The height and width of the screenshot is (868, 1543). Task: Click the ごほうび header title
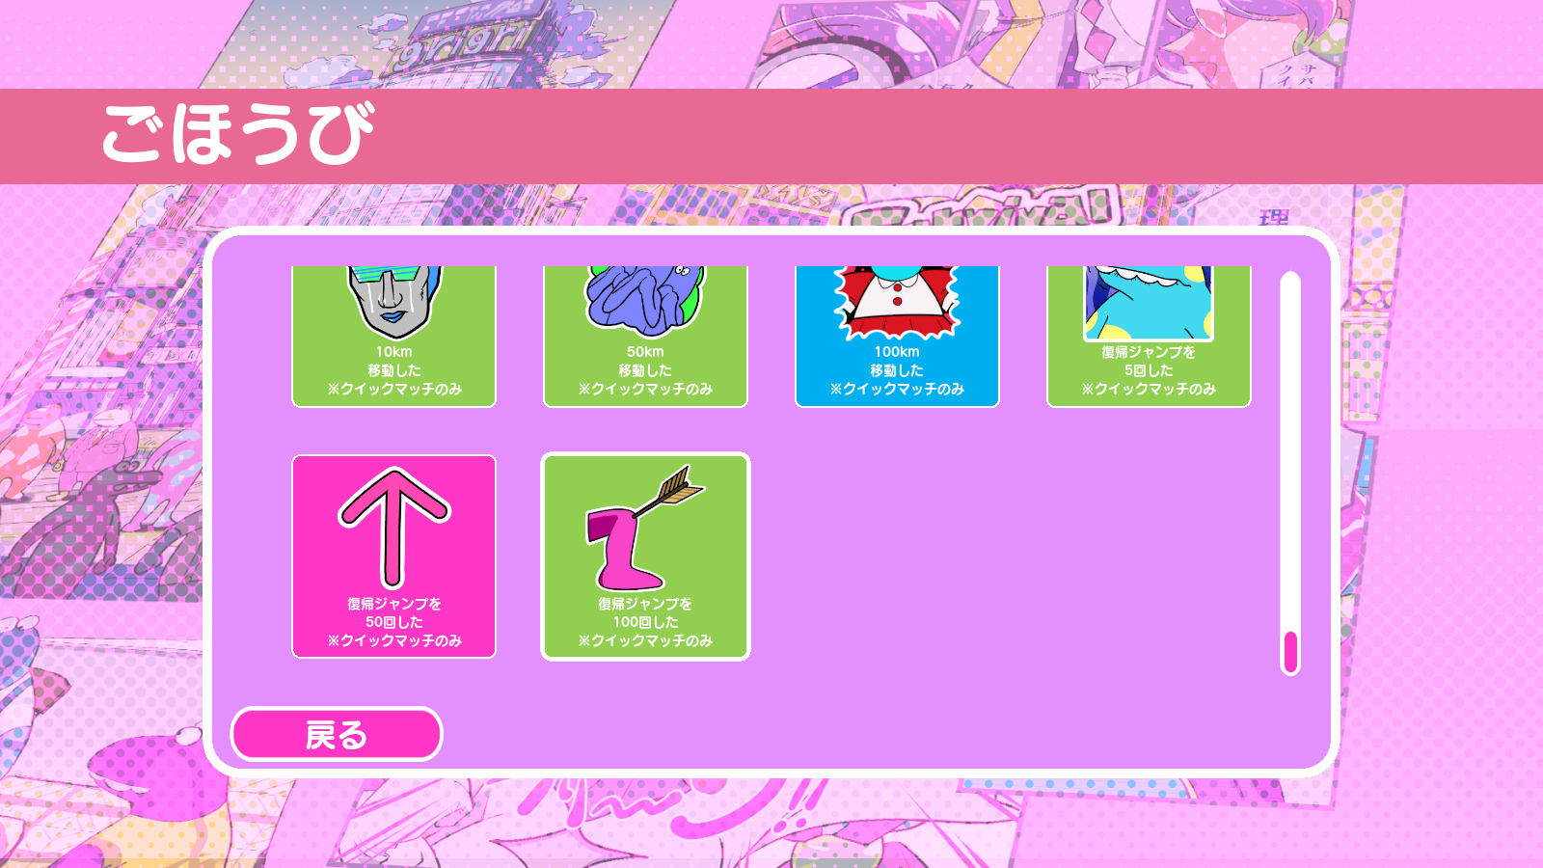coord(238,134)
